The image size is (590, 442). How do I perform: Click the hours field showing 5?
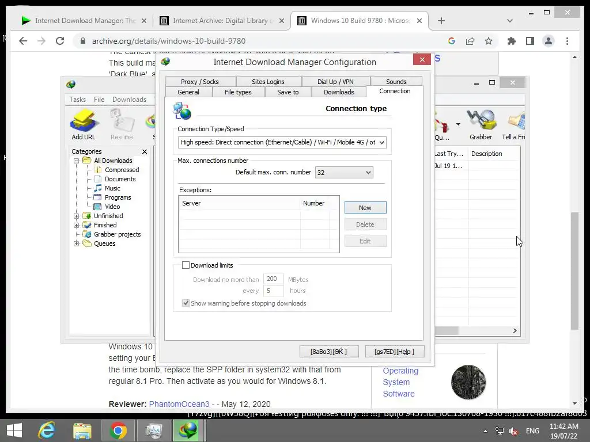click(273, 291)
